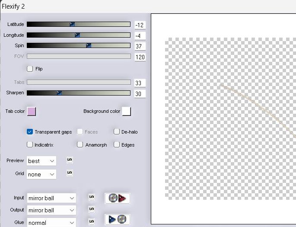The width and height of the screenshot is (296, 227).
Task: Open the Input projection dropdown
Action: tap(51, 198)
